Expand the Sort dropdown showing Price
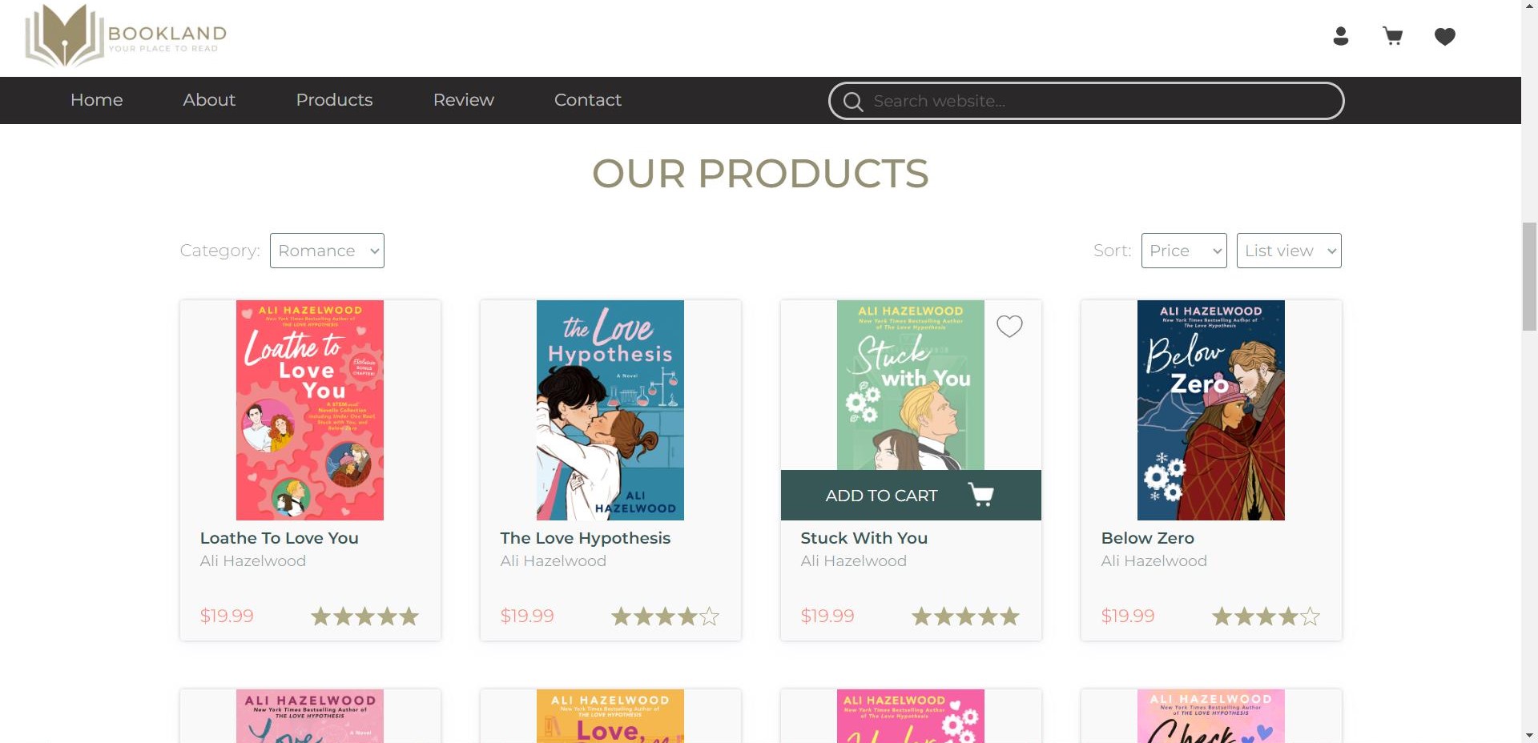The image size is (1538, 743). point(1184,251)
